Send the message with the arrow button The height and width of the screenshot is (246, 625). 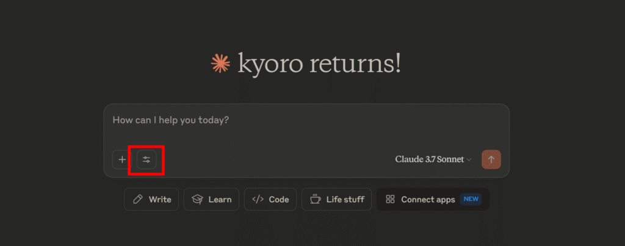pos(491,160)
